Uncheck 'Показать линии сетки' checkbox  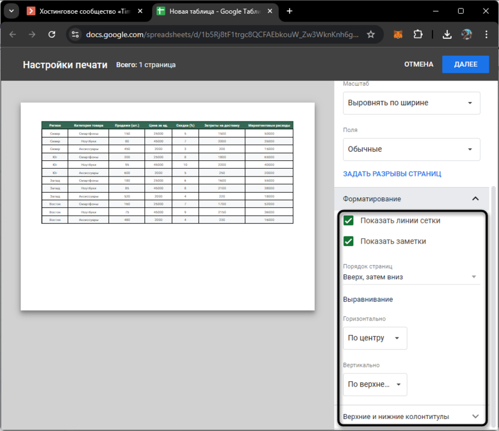[x=348, y=221]
